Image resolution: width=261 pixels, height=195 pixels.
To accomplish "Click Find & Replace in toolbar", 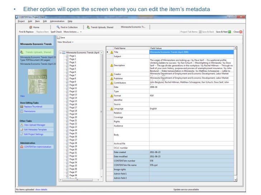I will 26,32.
